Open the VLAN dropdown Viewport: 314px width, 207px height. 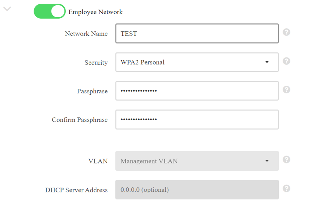197,161
